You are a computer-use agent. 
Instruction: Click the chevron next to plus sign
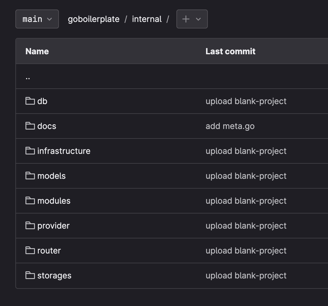coord(198,19)
